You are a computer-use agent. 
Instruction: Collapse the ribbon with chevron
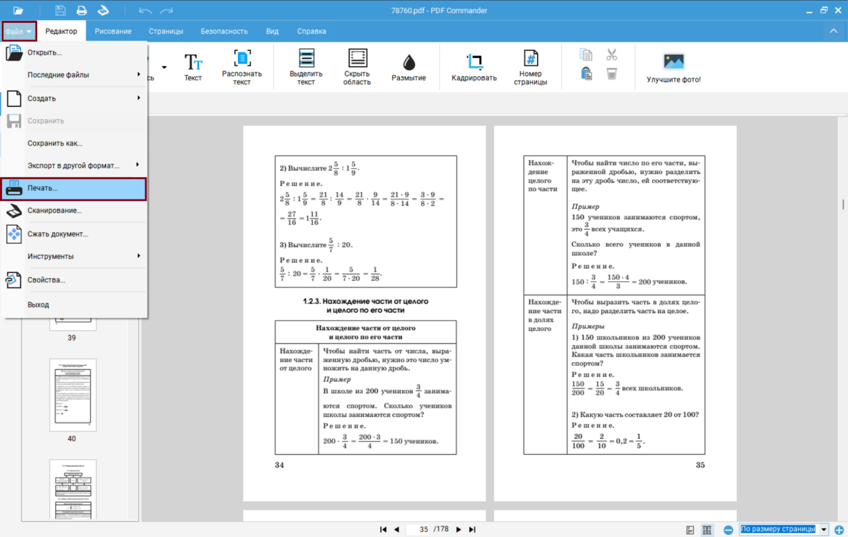click(x=834, y=31)
